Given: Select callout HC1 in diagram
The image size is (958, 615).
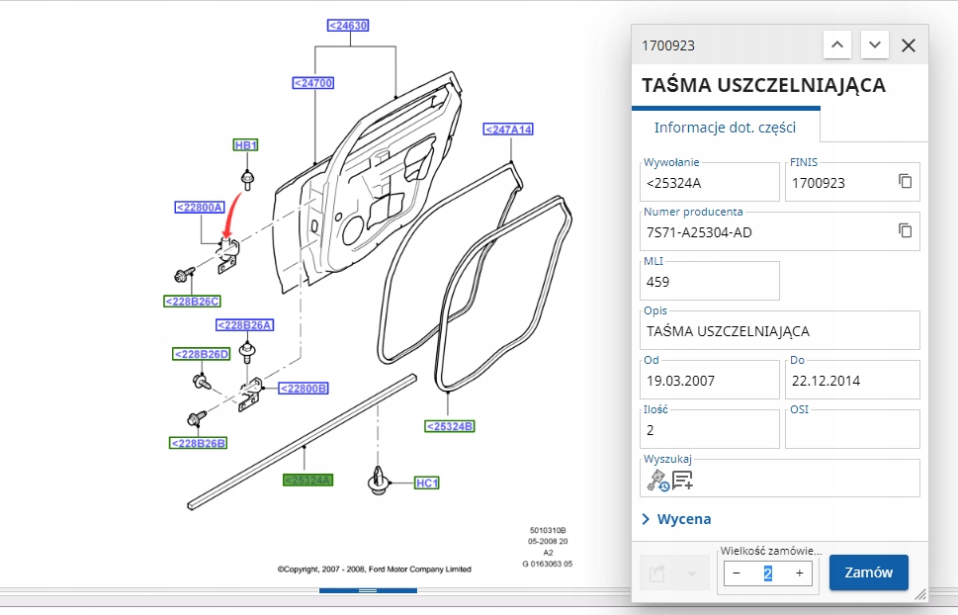Looking at the screenshot, I should pos(426,483).
